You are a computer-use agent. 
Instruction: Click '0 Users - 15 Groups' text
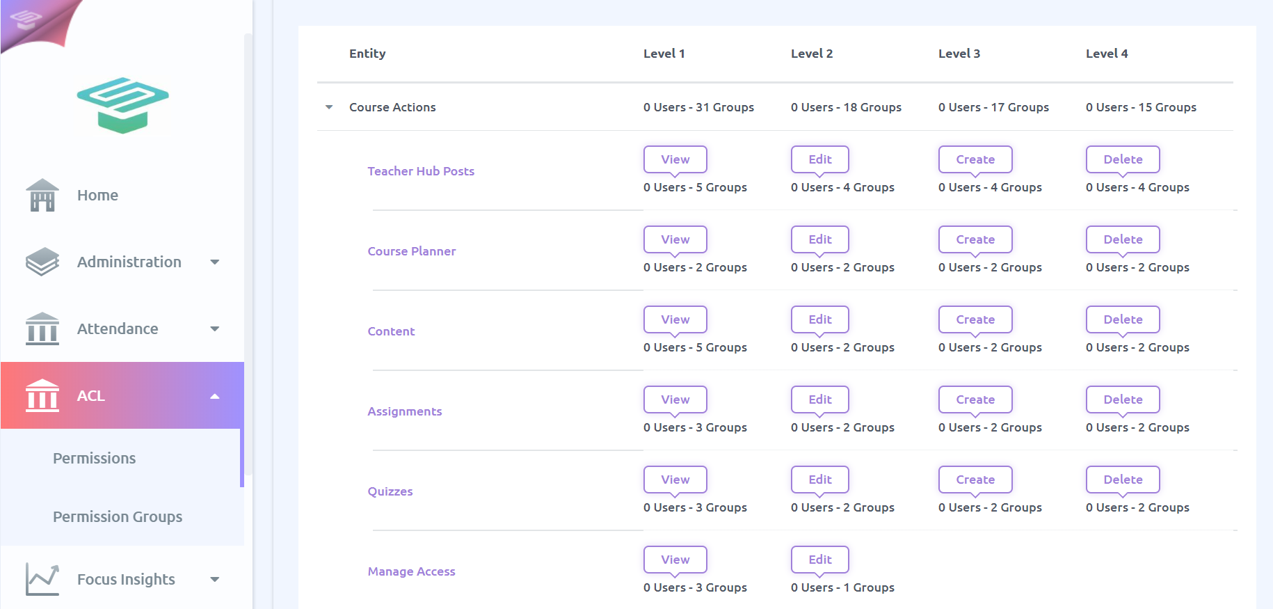pos(1141,107)
